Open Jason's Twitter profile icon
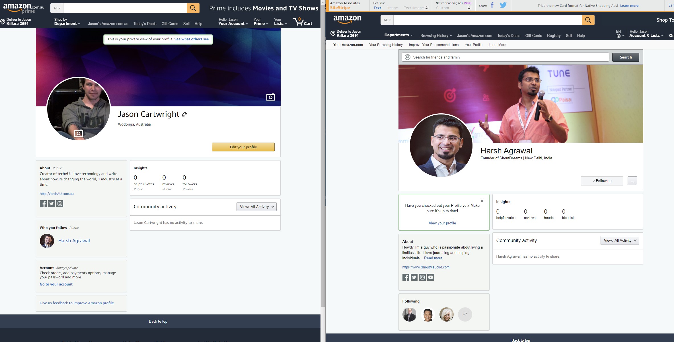 pos(52,203)
